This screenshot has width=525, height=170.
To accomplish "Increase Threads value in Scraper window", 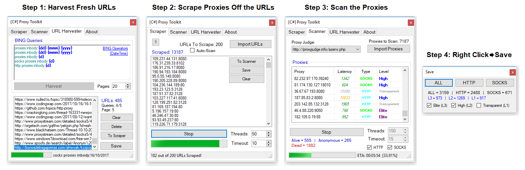I will coord(268,132).
